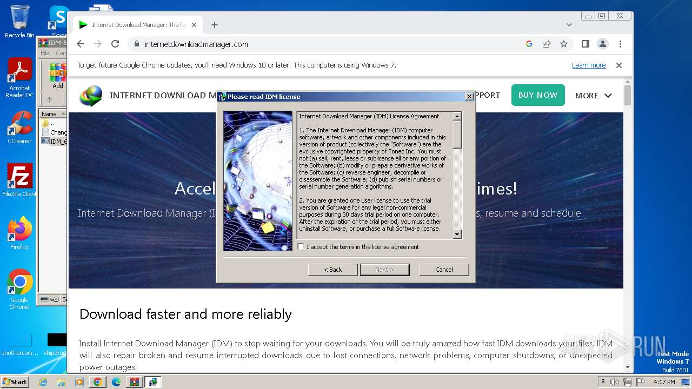Show hidden system tray icons

(603, 382)
